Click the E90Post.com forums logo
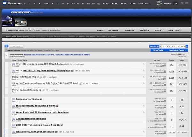 [27, 13]
